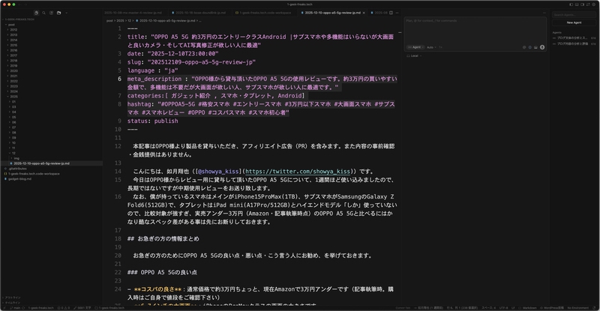Expand the sidebar views overflow chevron
The image size is (600, 311).
[x=66, y=13]
